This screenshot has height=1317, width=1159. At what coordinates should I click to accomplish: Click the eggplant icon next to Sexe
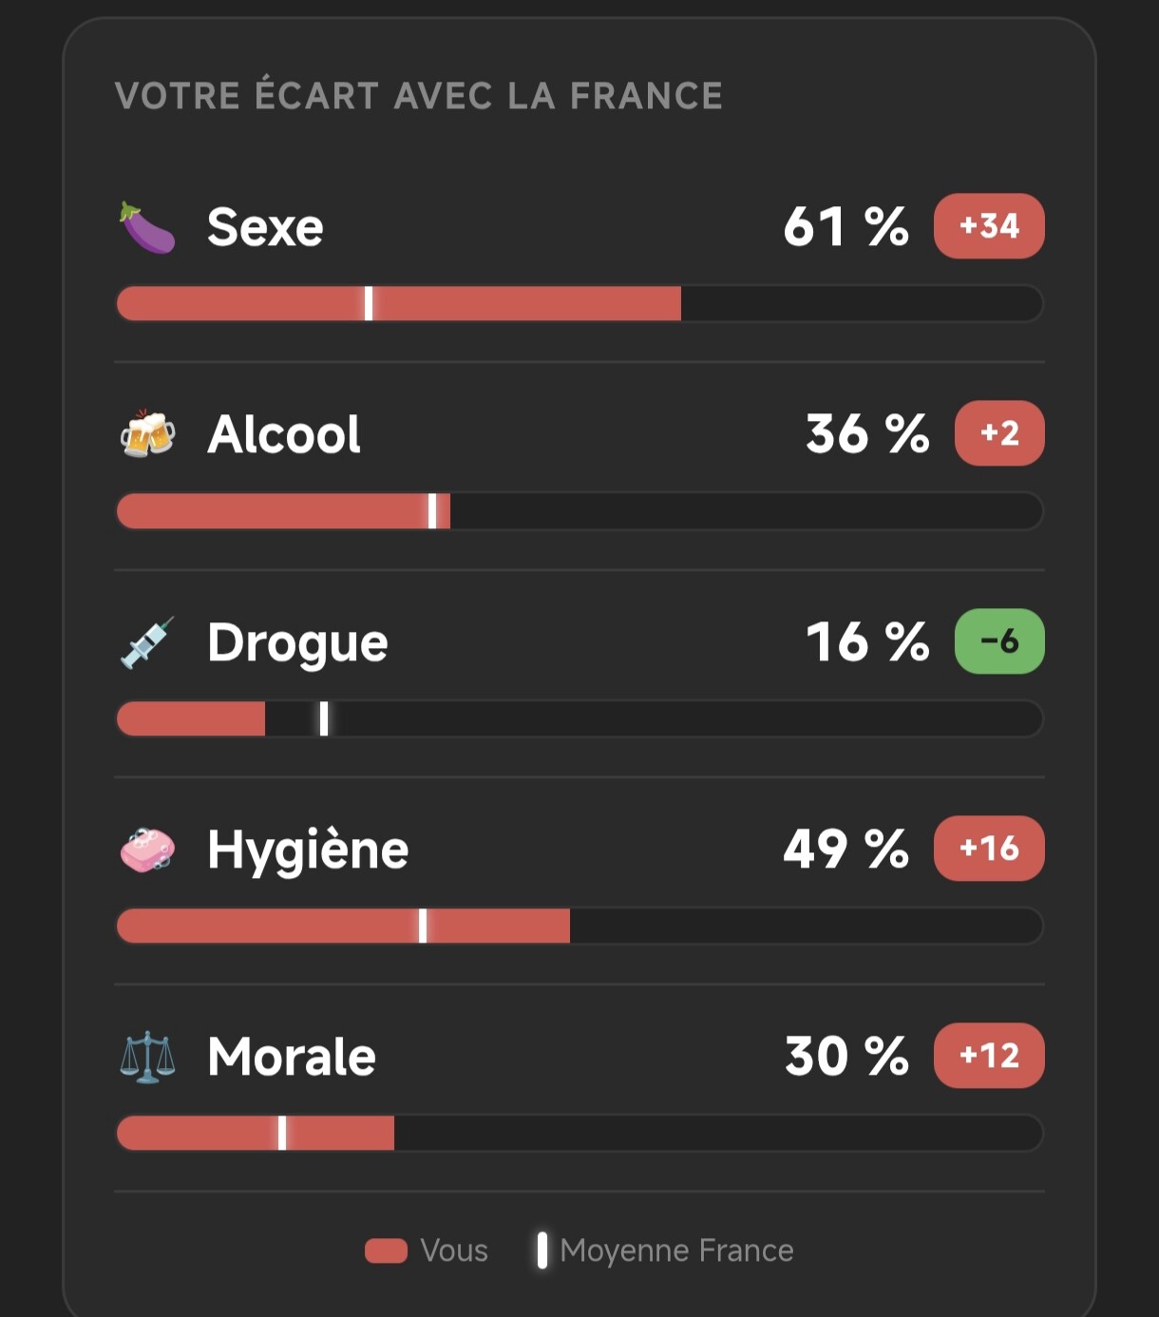pos(147,227)
